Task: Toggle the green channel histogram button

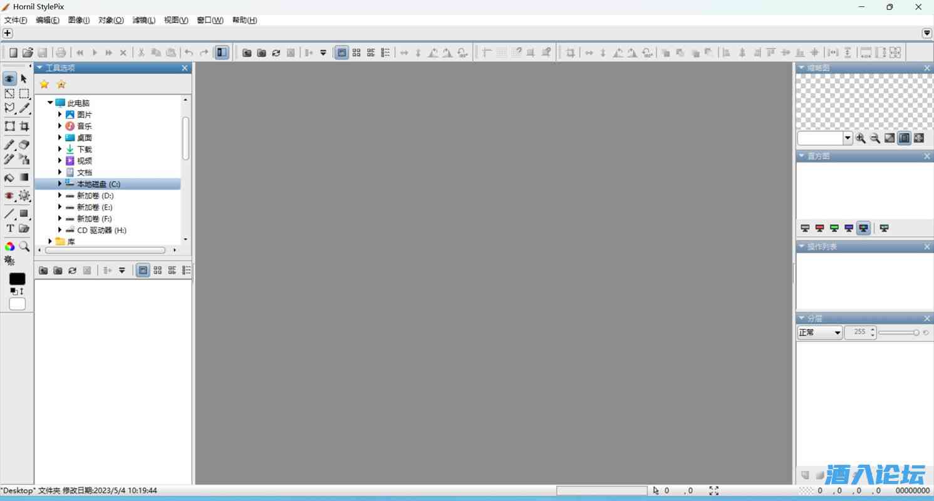Action: click(834, 229)
